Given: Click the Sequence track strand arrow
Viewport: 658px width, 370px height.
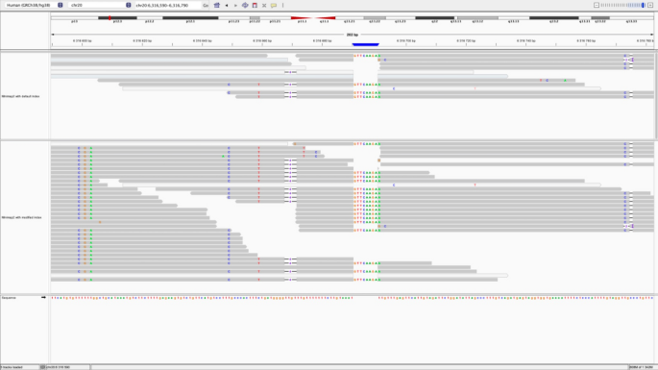Looking at the screenshot, I should [43, 297].
